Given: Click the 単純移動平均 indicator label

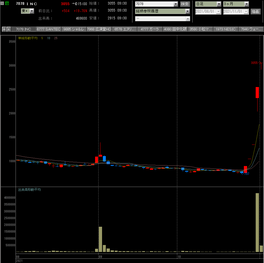Looking at the screenshot, I should coord(28,38).
